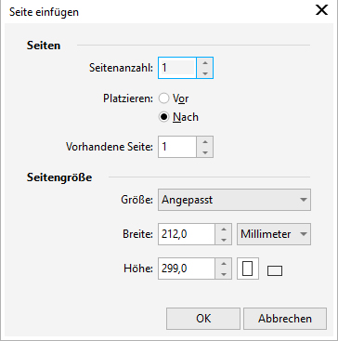This screenshot has width=338, height=341.
Task: Decrease Höhe value with down arrow
Action: pyautogui.click(x=224, y=274)
